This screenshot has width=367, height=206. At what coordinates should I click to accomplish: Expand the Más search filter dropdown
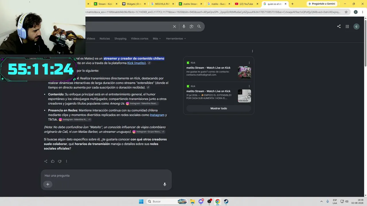pyautogui.click(x=157, y=39)
